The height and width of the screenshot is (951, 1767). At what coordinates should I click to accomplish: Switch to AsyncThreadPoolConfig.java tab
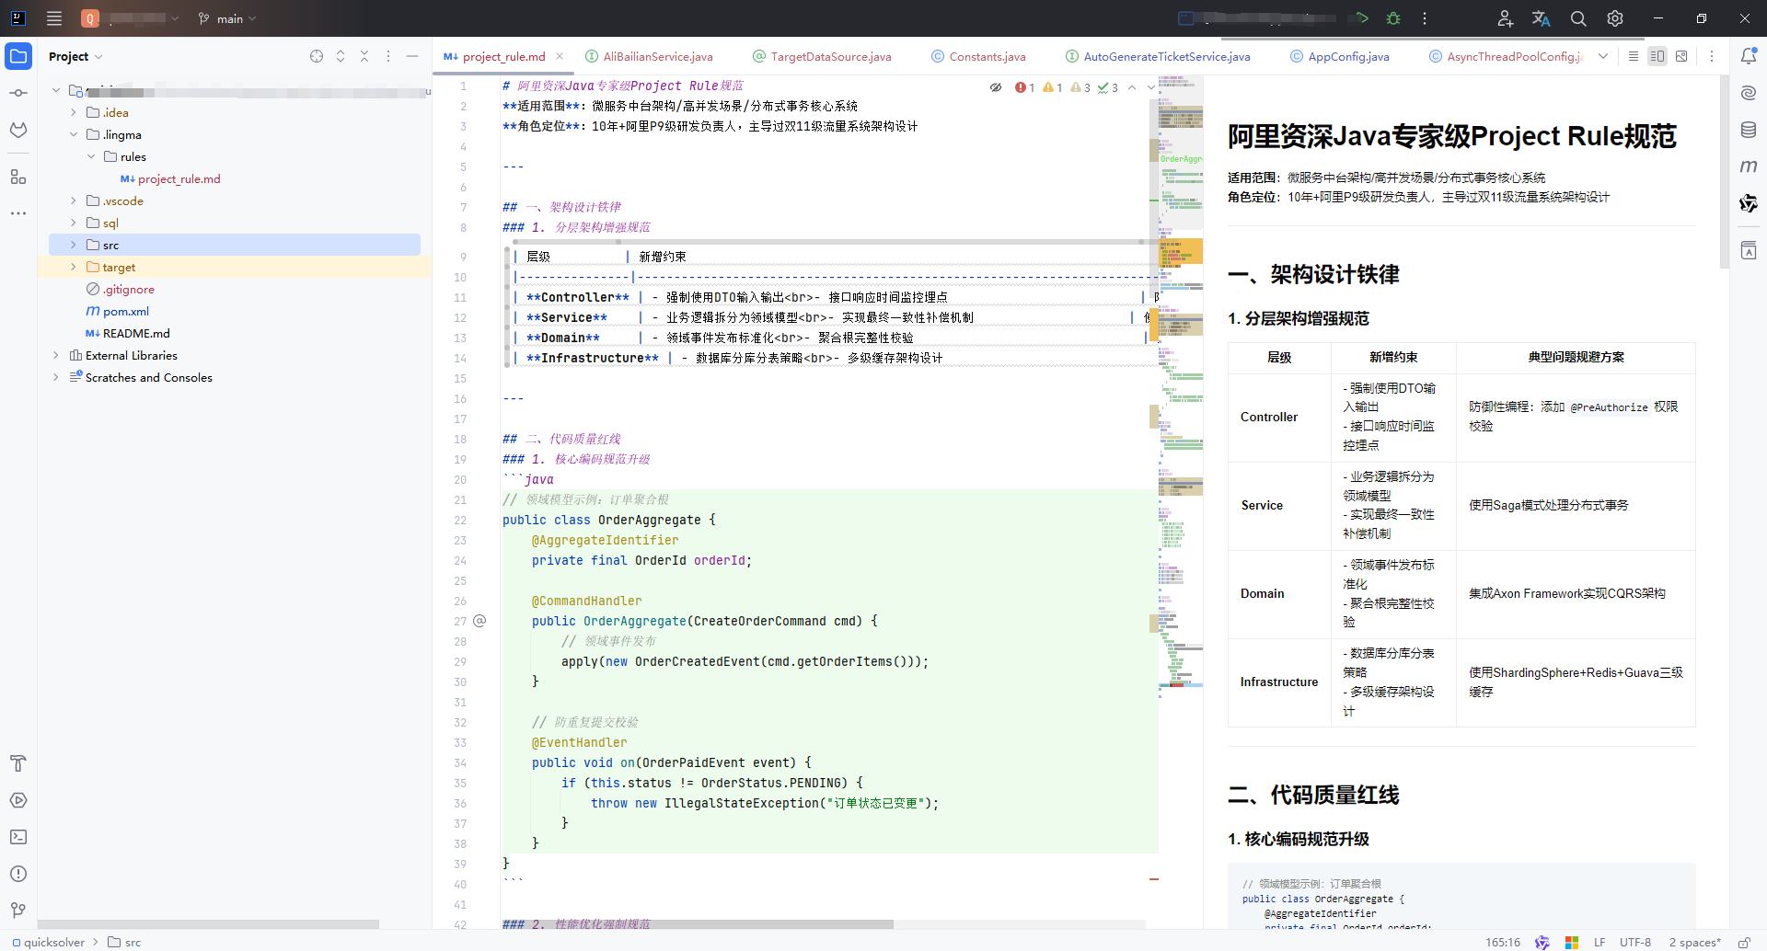click(1506, 56)
